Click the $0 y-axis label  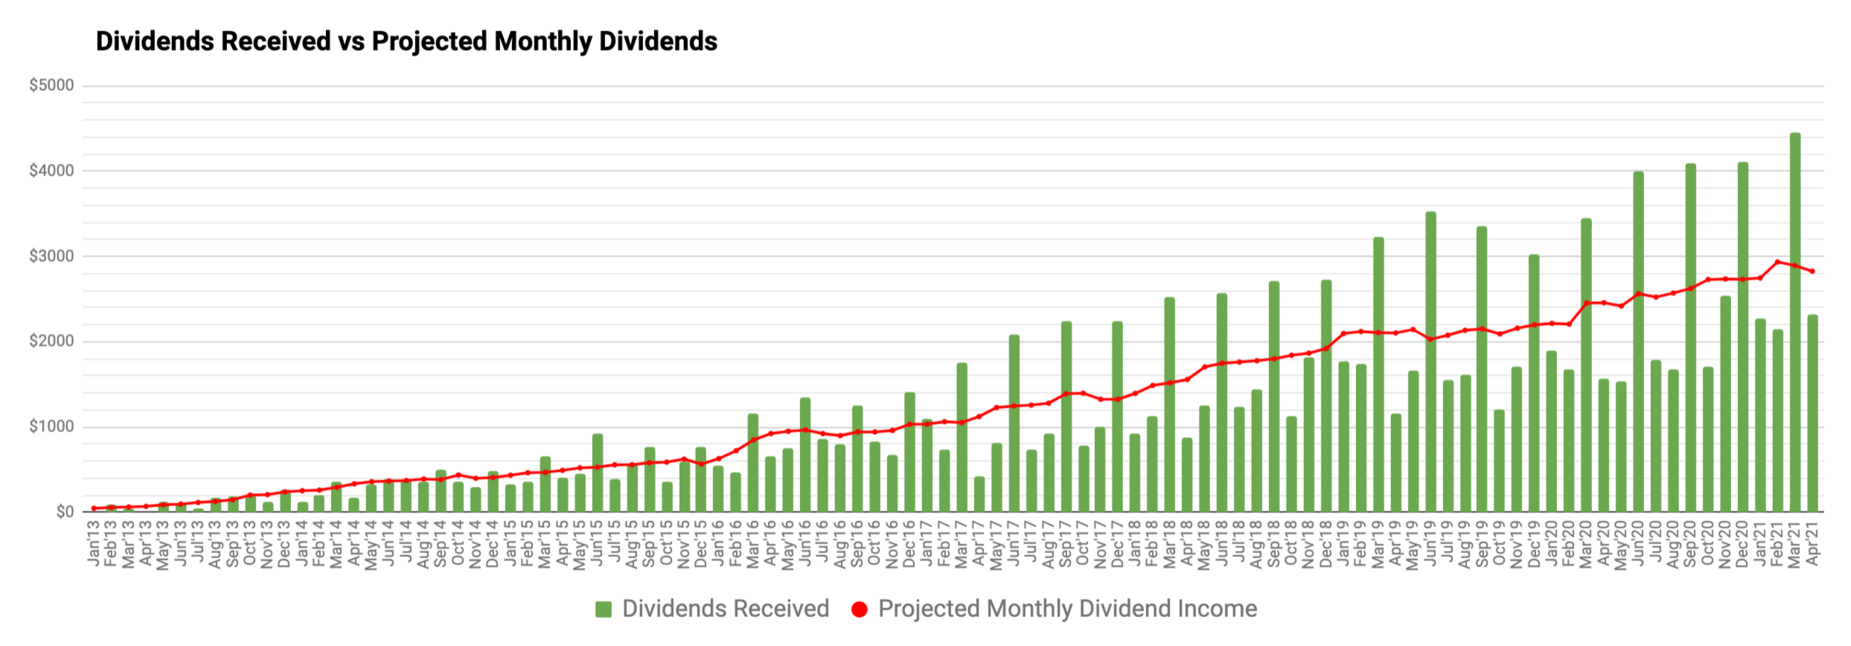click(65, 512)
